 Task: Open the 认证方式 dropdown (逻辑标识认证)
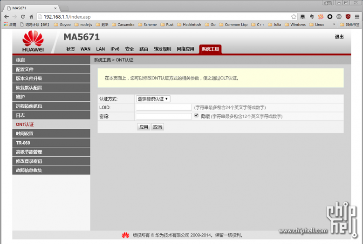[x=153, y=99]
